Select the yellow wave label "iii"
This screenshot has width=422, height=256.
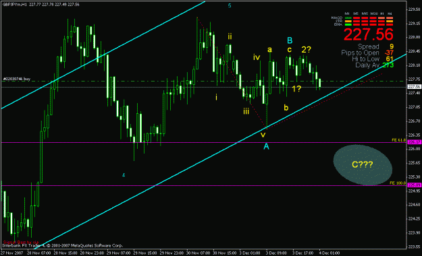(x=246, y=111)
